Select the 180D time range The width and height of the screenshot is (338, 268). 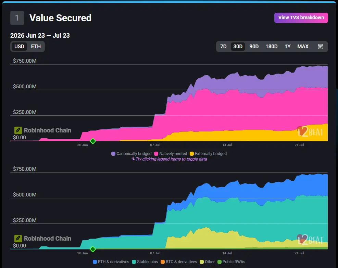click(271, 47)
